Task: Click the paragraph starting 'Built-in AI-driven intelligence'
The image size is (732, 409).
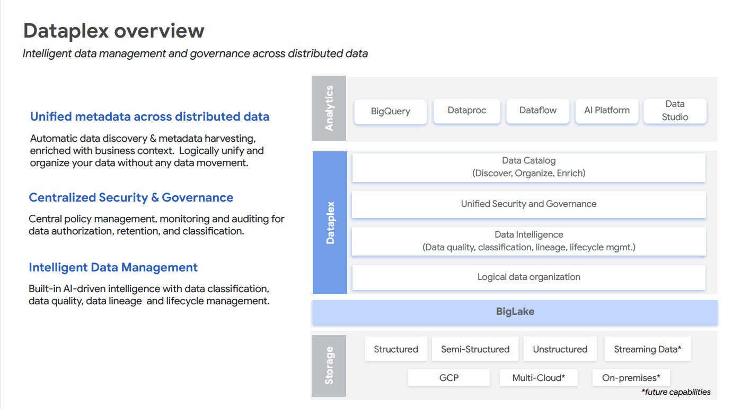Action: pyautogui.click(x=149, y=295)
